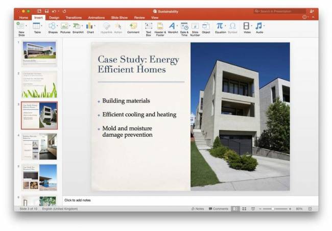
Task: Expand the Table dropdown arrow
Action: click(41, 26)
